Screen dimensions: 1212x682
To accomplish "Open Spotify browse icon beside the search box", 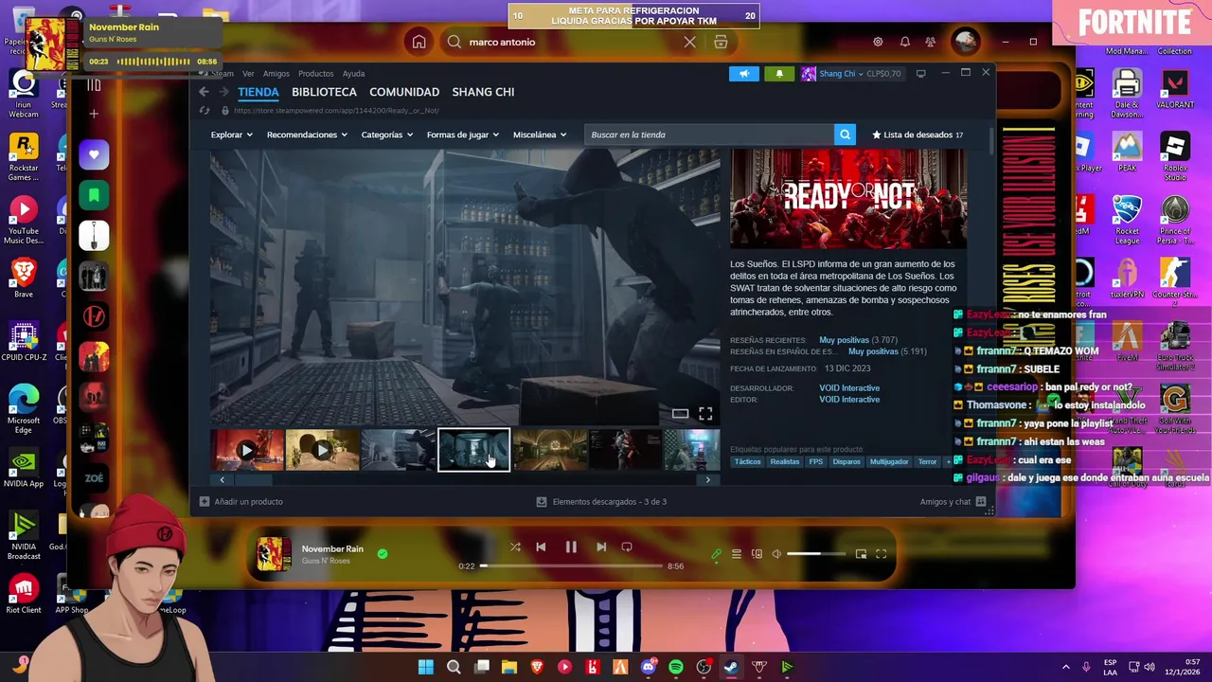I will tap(721, 42).
